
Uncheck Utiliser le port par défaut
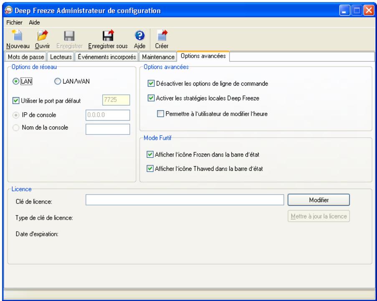tap(16, 101)
